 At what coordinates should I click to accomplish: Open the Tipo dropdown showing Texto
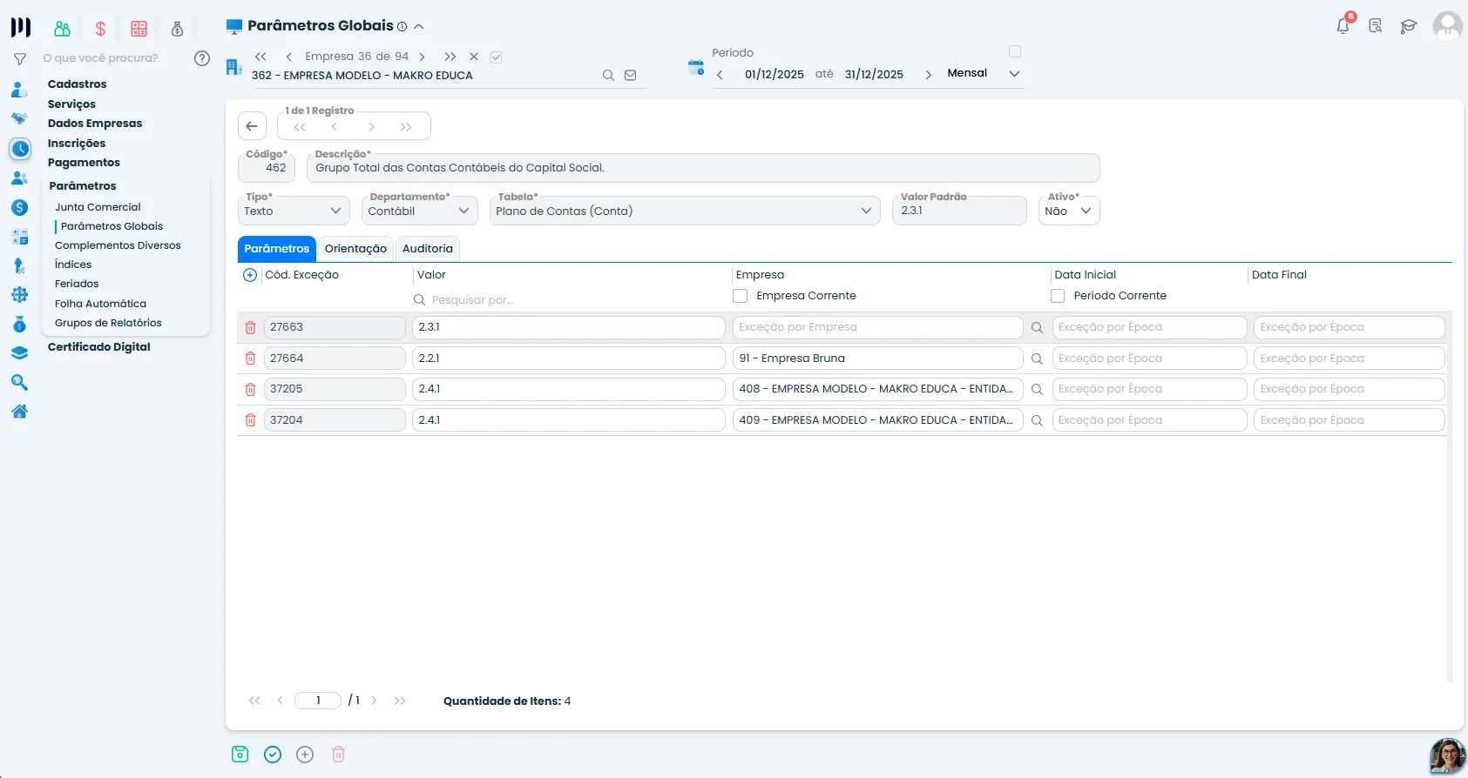[x=294, y=211]
